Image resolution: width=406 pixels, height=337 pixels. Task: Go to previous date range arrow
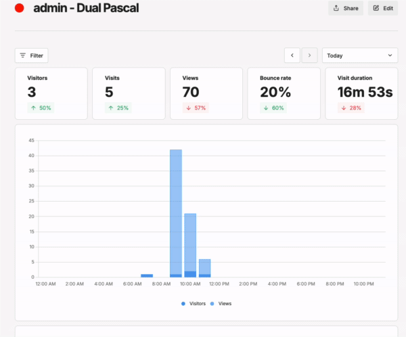tap(292, 55)
